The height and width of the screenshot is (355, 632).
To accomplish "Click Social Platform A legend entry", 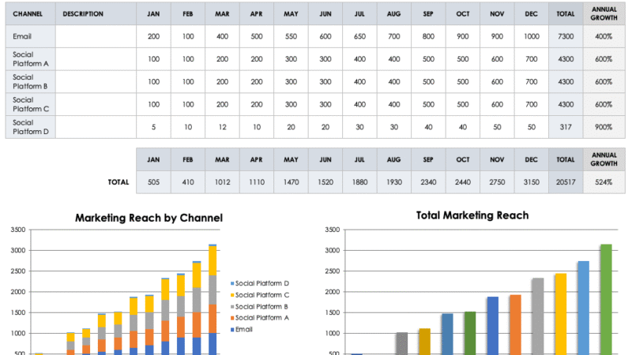I will (260, 318).
